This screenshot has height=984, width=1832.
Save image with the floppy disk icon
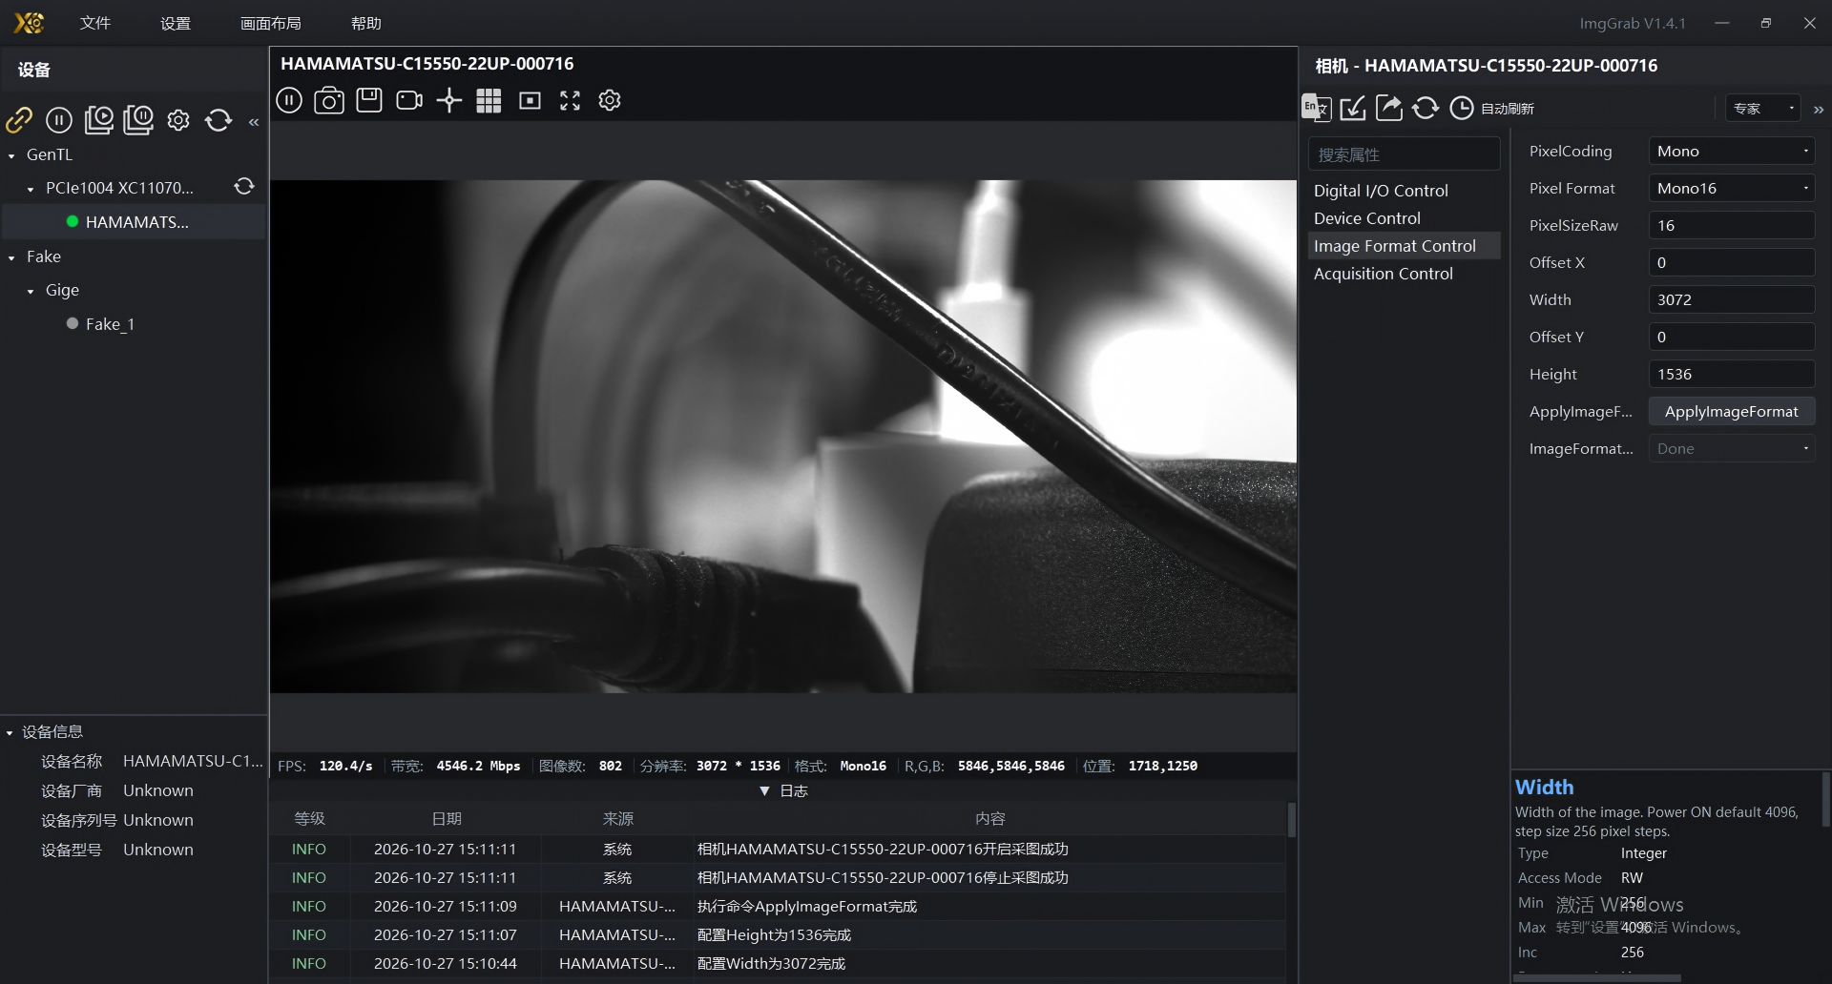coord(369,100)
